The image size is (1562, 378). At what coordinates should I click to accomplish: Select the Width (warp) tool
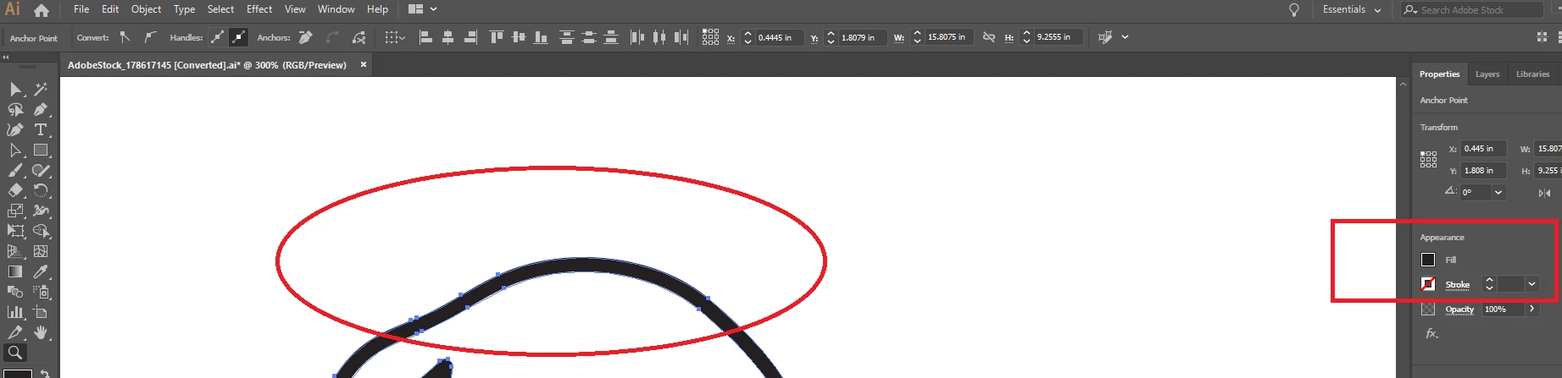(41, 211)
